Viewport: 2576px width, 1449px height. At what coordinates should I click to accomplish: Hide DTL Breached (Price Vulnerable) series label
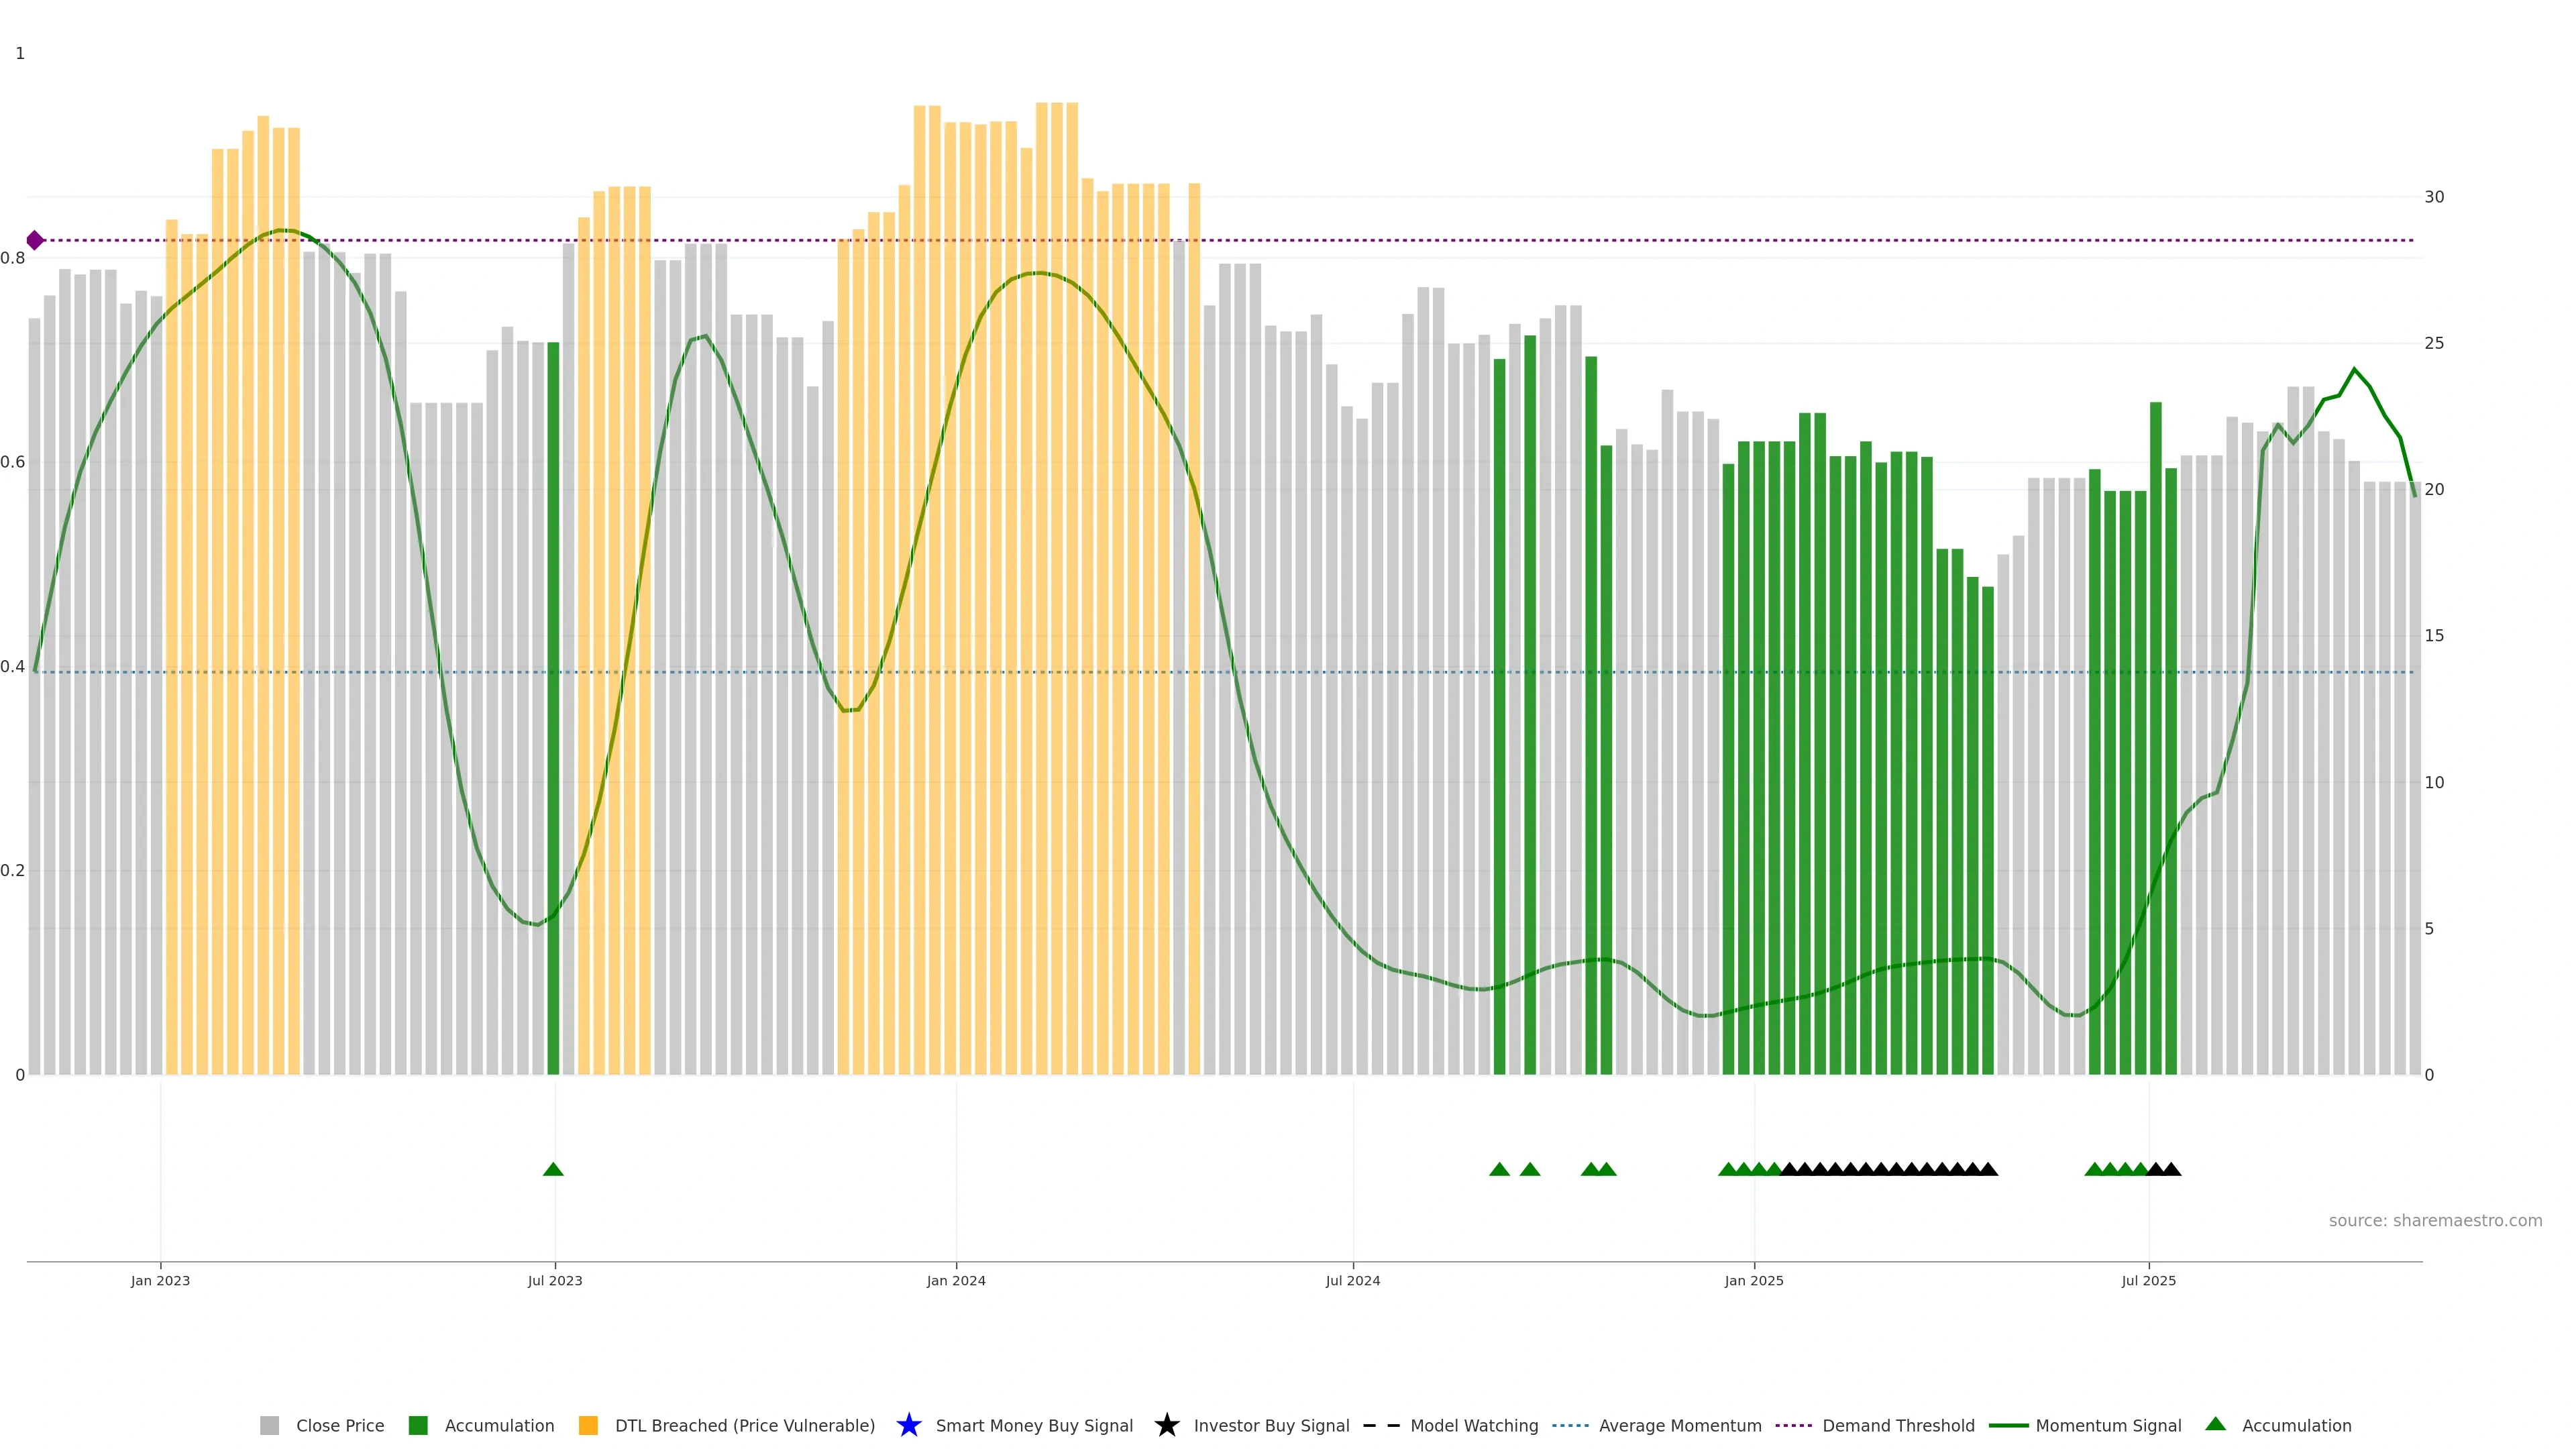point(744,1425)
